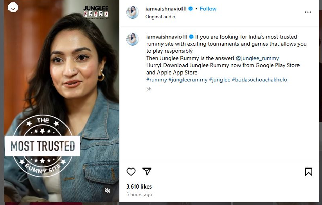Open the three-dot more options menu

click(x=308, y=12)
